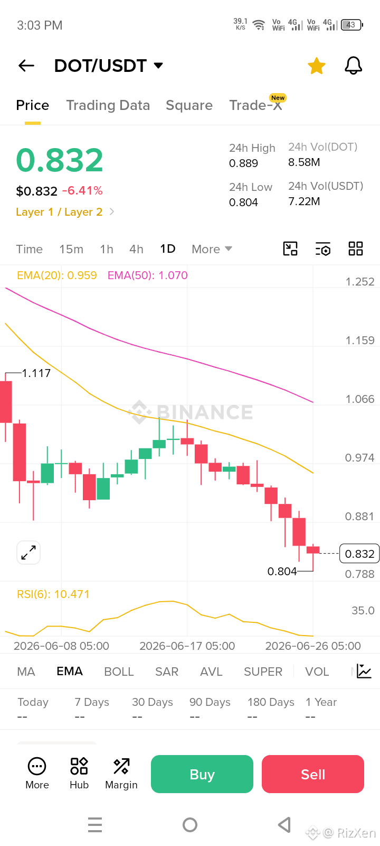Enable the SAR indicator
This screenshot has width=380, height=846.
point(167,672)
